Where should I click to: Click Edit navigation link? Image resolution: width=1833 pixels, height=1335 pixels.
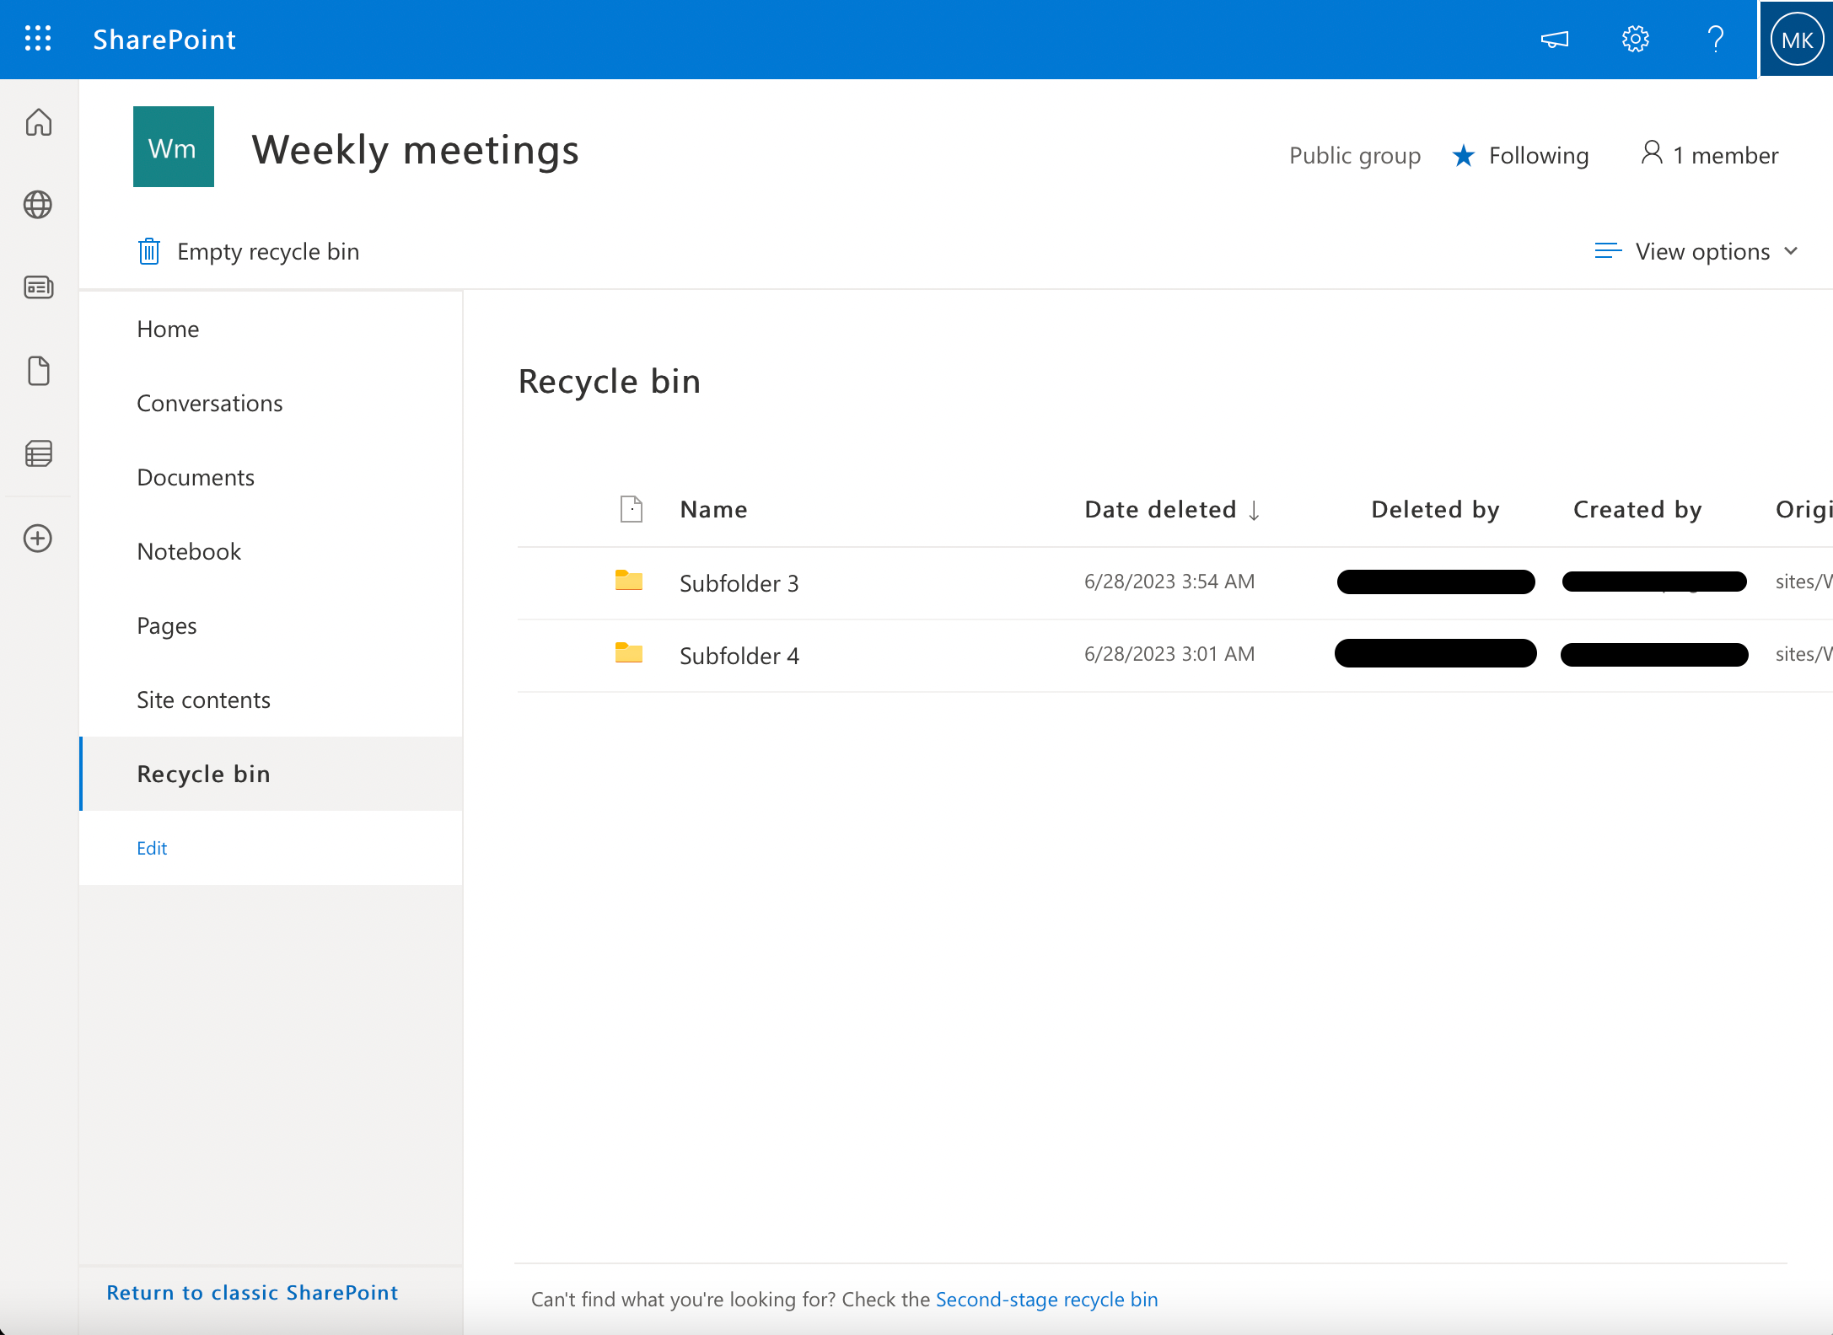[x=151, y=847]
